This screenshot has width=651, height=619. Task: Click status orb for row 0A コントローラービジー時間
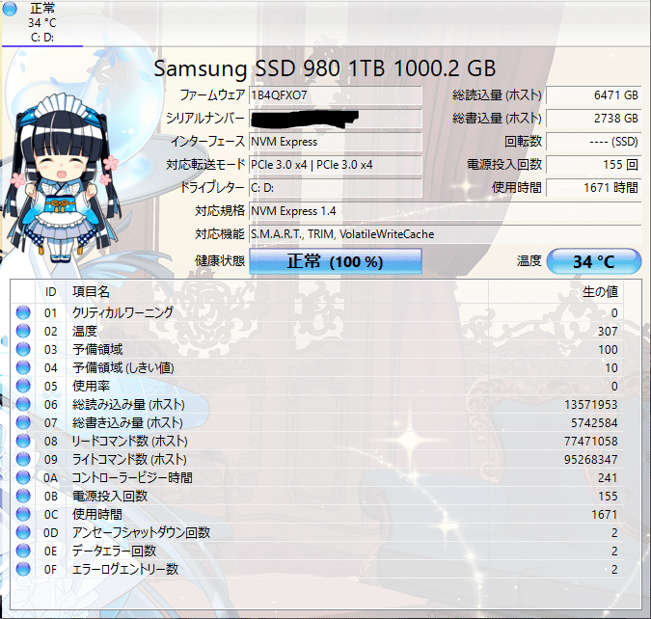click(23, 477)
